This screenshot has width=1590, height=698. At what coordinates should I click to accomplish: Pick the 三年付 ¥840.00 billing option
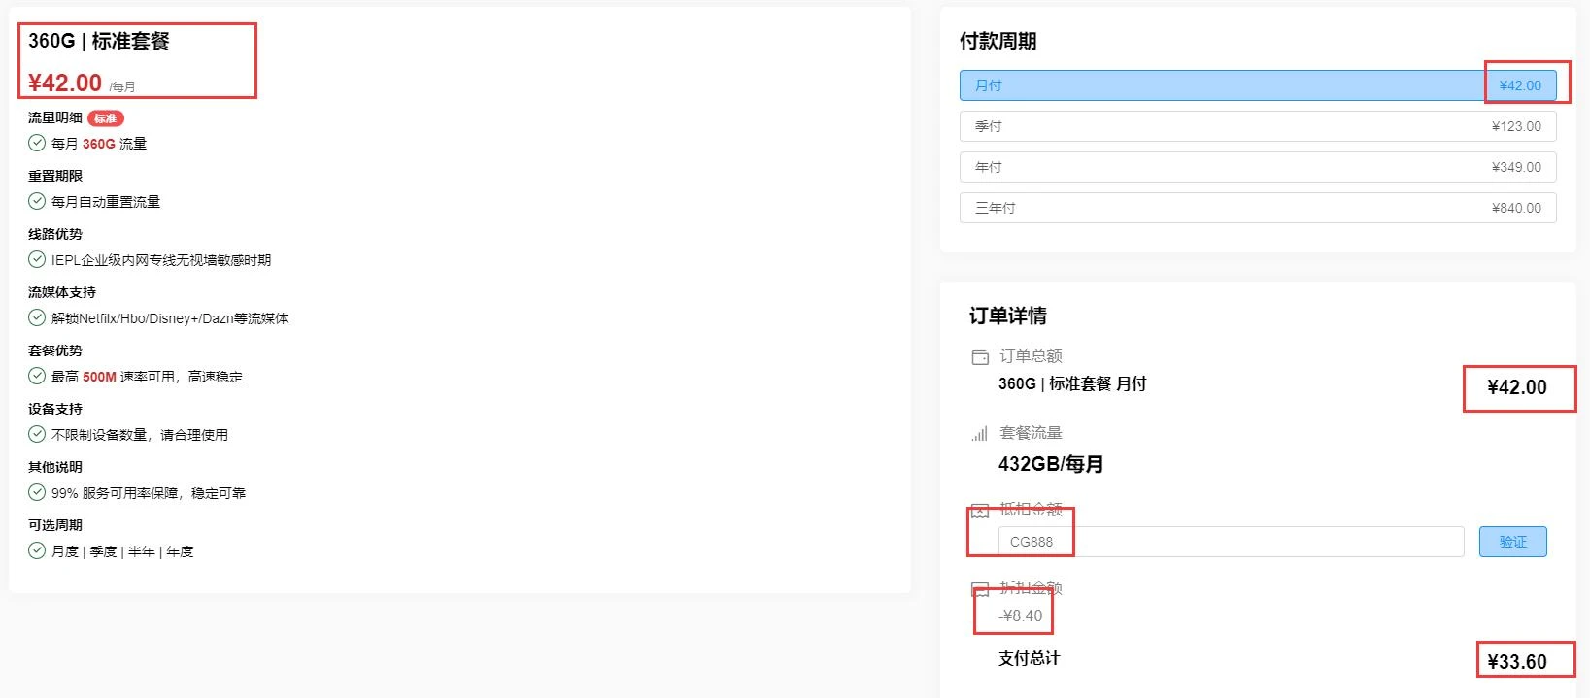point(1257,208)
